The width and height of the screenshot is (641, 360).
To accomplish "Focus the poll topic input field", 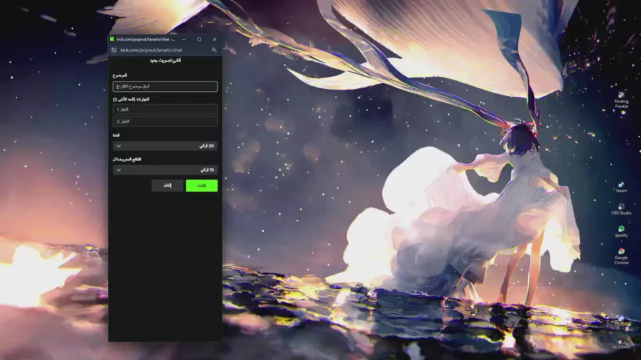I will pos(165,86).
